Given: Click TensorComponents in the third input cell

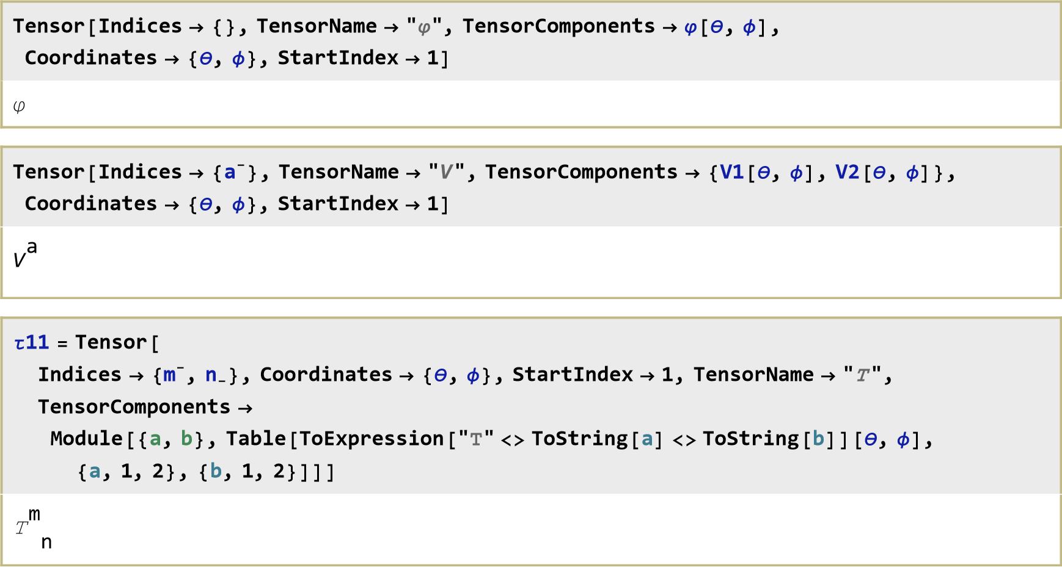Looking at the screenshot, I should [134, 407].
